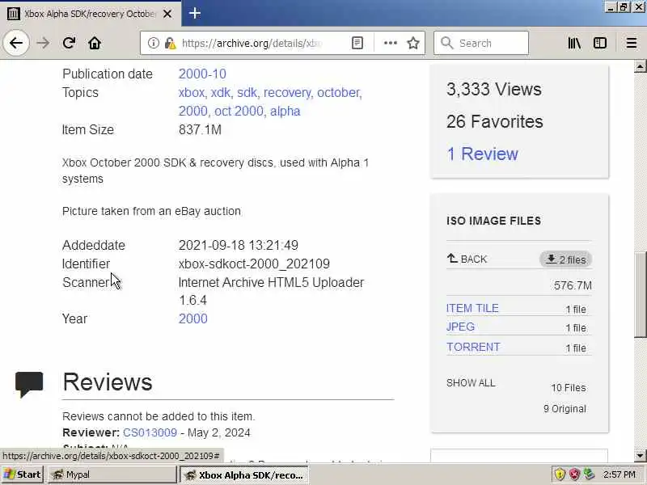This screenshot has width=647, height=485.
Task: Open the 2000-10 publication date link
Action: 202,74
